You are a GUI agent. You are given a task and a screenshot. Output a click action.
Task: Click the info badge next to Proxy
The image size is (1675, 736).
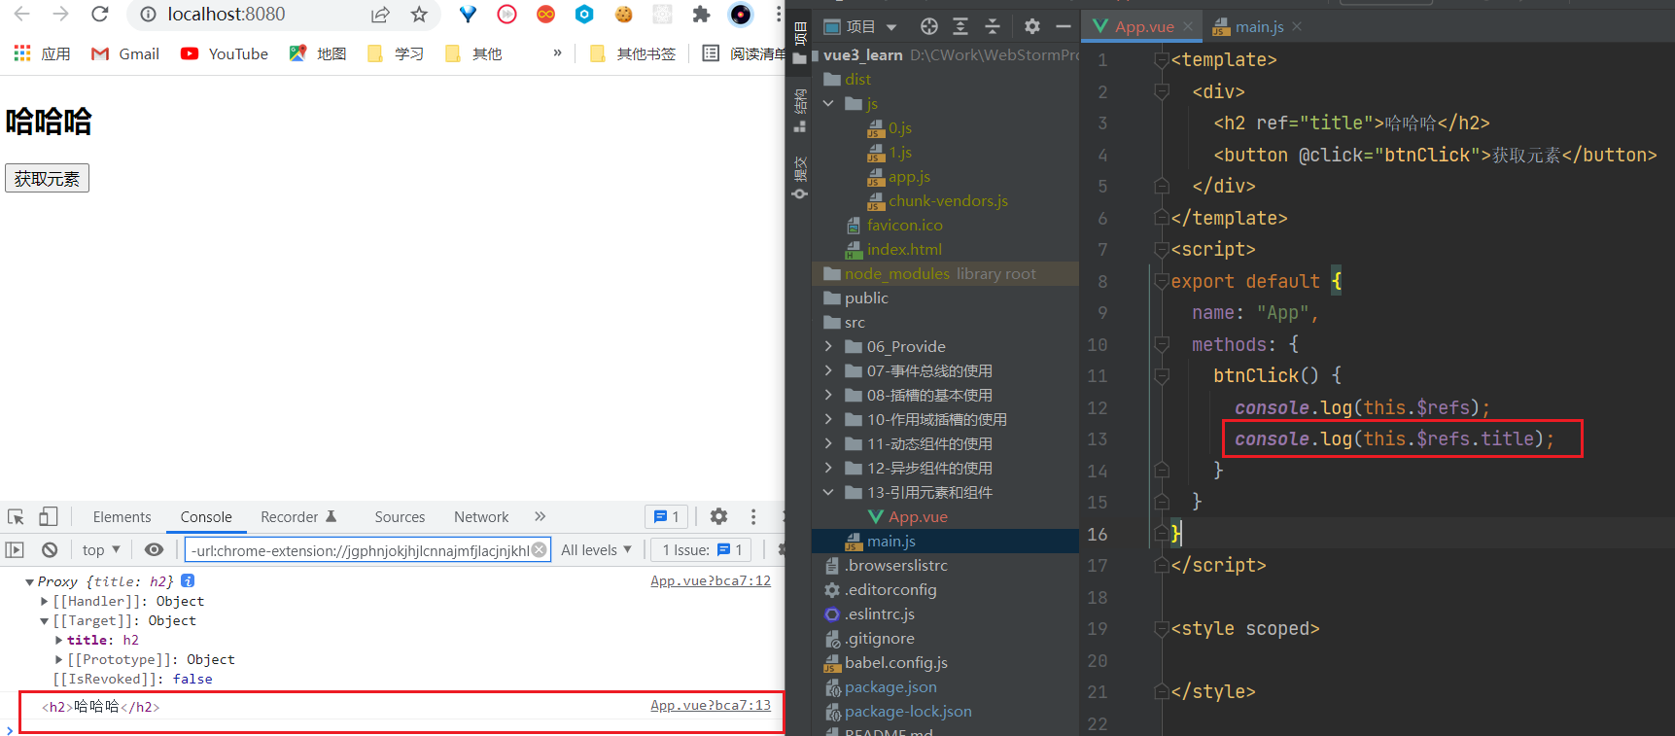tap(188, 580)
